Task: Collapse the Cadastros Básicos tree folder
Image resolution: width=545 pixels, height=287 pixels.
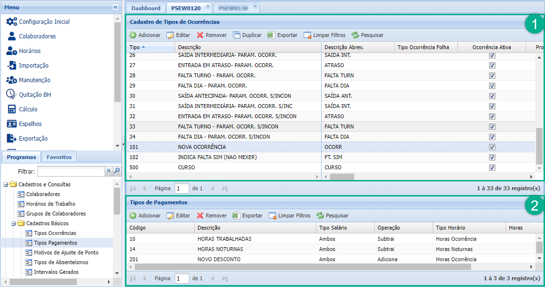Action: 13,223
